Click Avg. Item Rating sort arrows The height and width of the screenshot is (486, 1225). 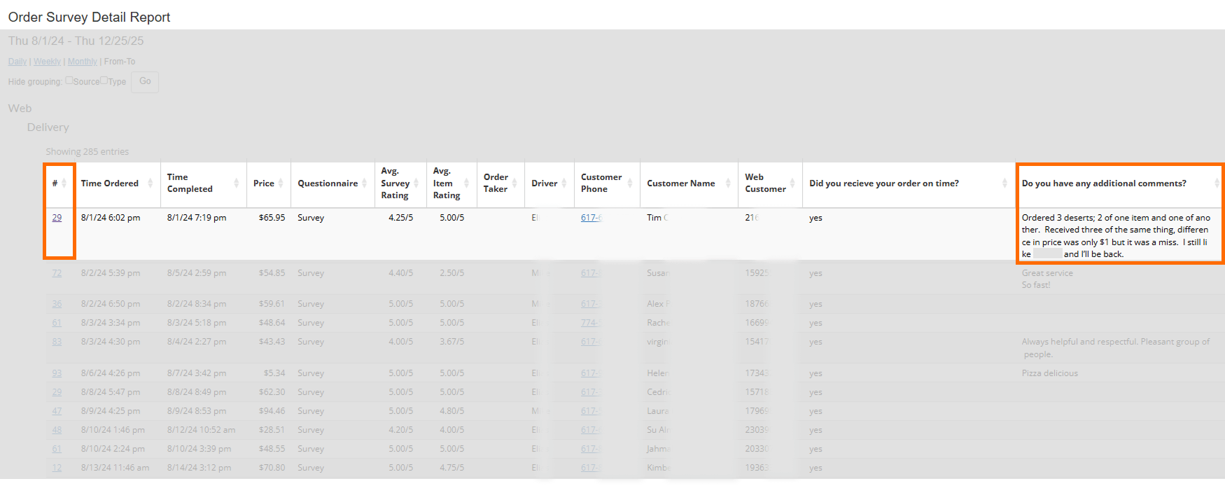(x=466, y=183)
